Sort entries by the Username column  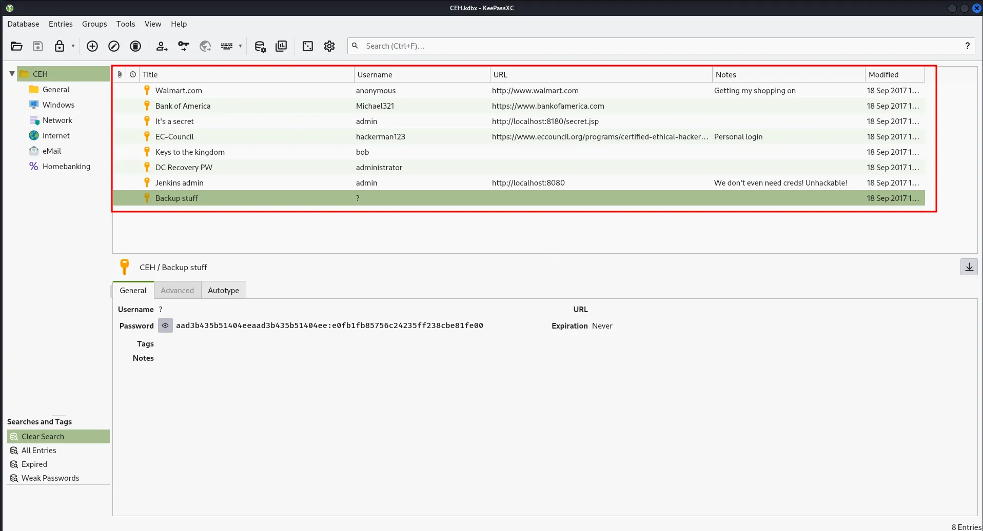[x=422, y=75]
